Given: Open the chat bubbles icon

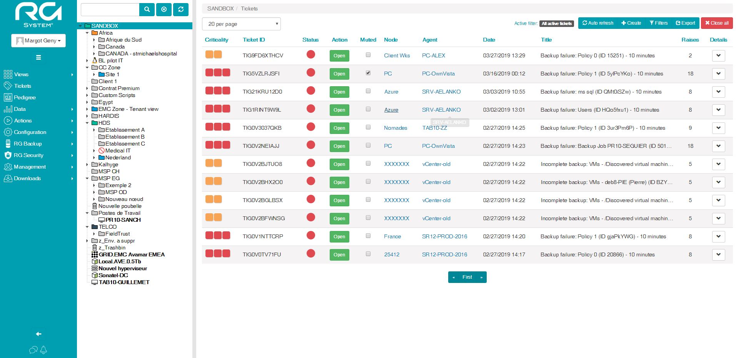Looking at the screenshot, I should click(x=33, y=350).
